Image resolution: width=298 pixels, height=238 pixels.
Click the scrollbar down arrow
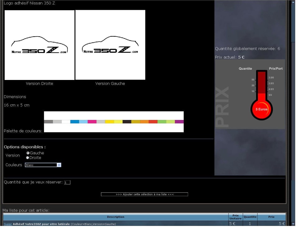[293, 223]
